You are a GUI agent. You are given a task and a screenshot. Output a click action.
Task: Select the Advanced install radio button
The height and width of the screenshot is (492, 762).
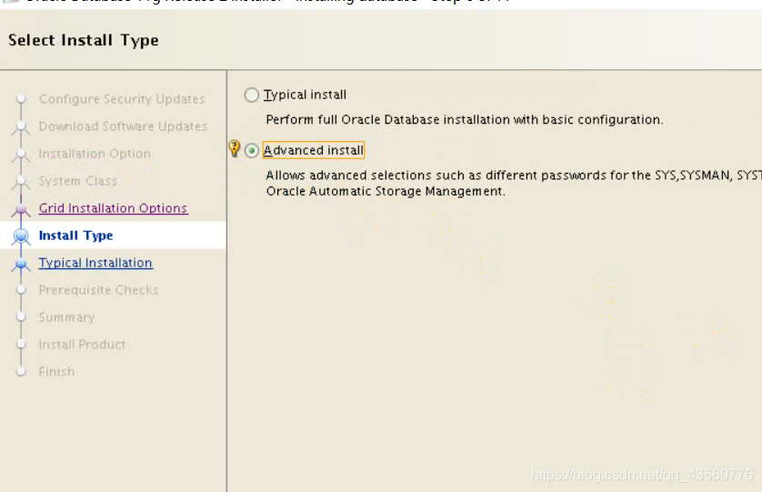[251, 151]
